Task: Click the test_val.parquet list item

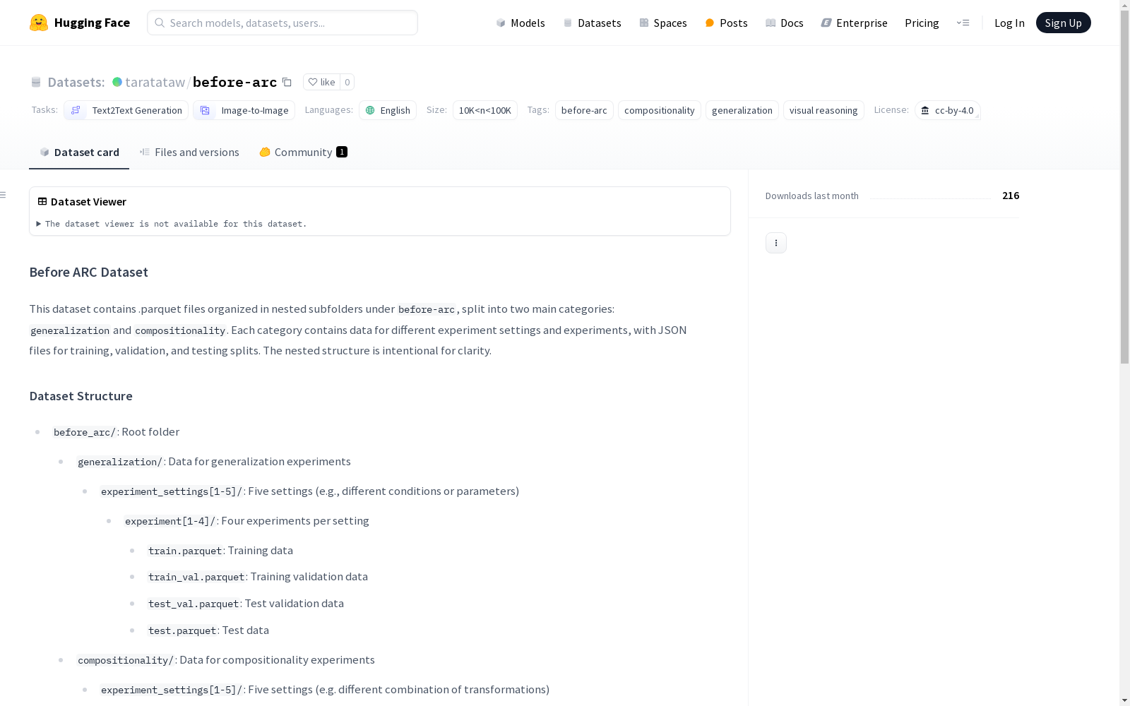Action: pos(246,604)
